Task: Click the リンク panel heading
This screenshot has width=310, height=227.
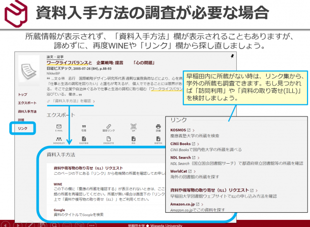Action: pos(178,120)
